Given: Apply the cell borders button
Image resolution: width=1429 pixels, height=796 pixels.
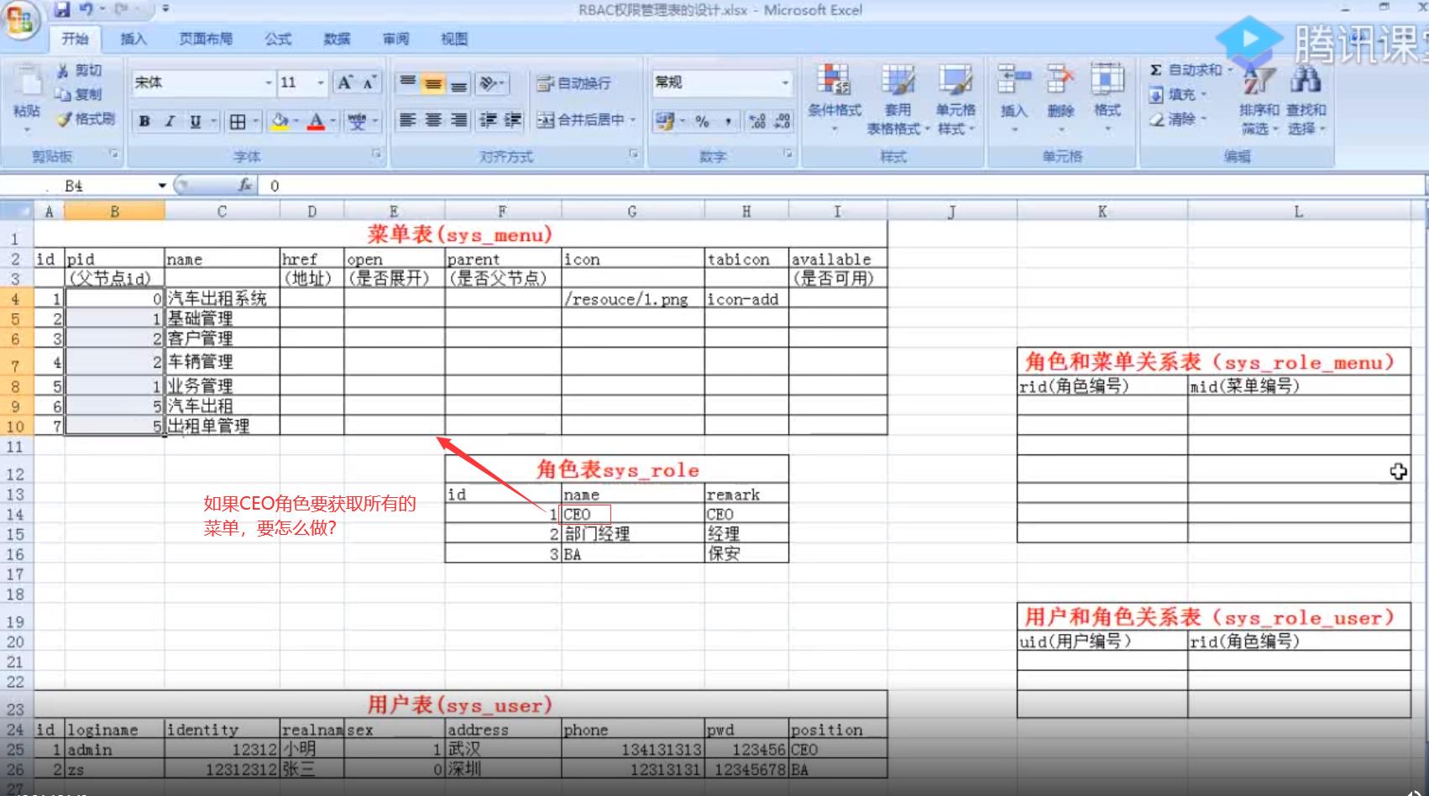Looking at the screenshot, I should click(x=238, y=122).
